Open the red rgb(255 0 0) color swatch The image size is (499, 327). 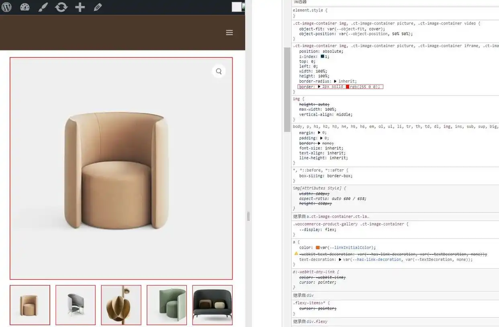point(348,87)
